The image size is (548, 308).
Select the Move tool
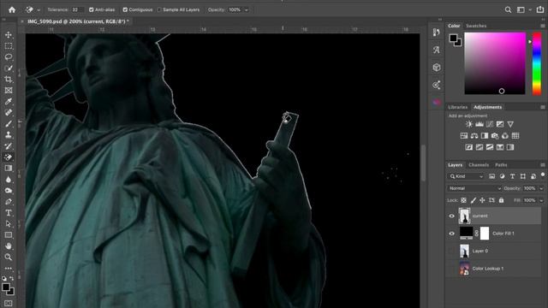[x=9, y=35]
